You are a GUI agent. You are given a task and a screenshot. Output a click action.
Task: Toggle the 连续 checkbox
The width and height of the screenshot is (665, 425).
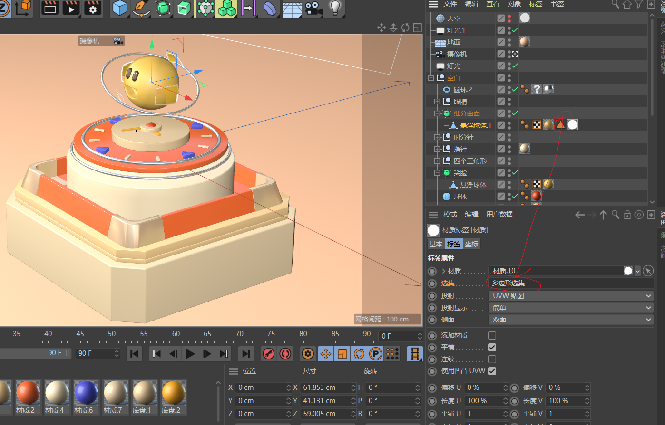492,359
